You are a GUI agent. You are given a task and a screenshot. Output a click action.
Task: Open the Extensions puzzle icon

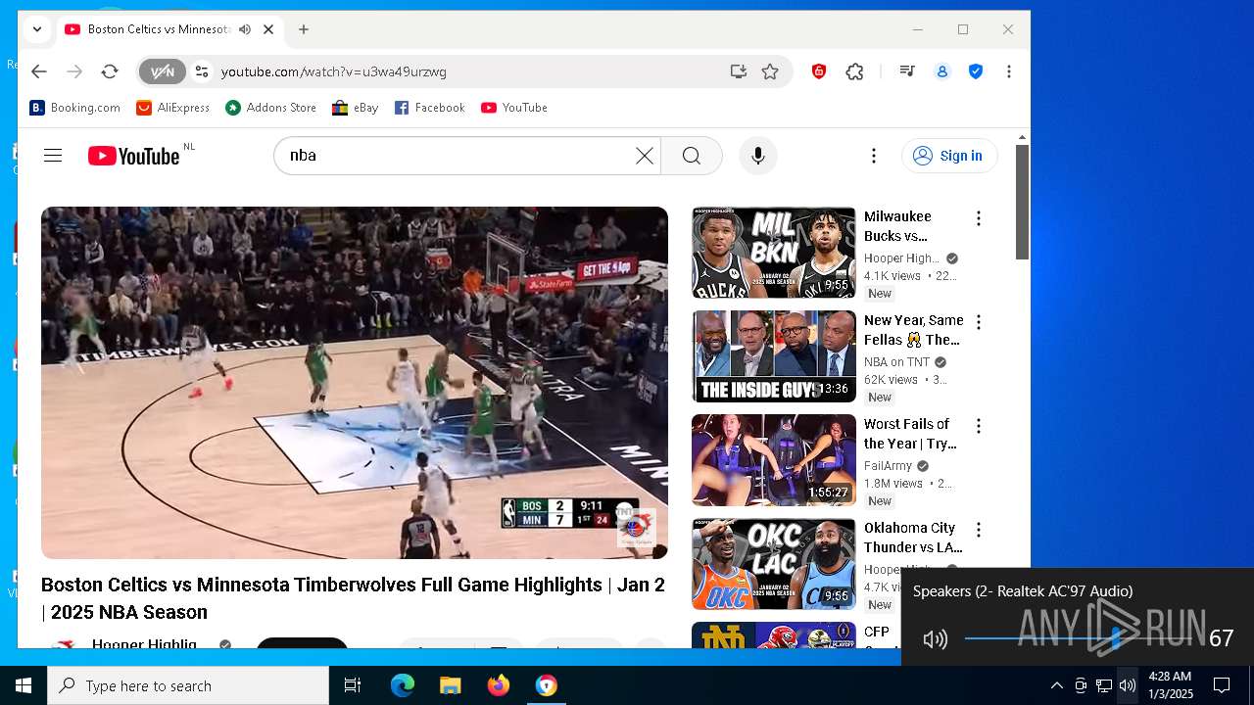[854, 71]
